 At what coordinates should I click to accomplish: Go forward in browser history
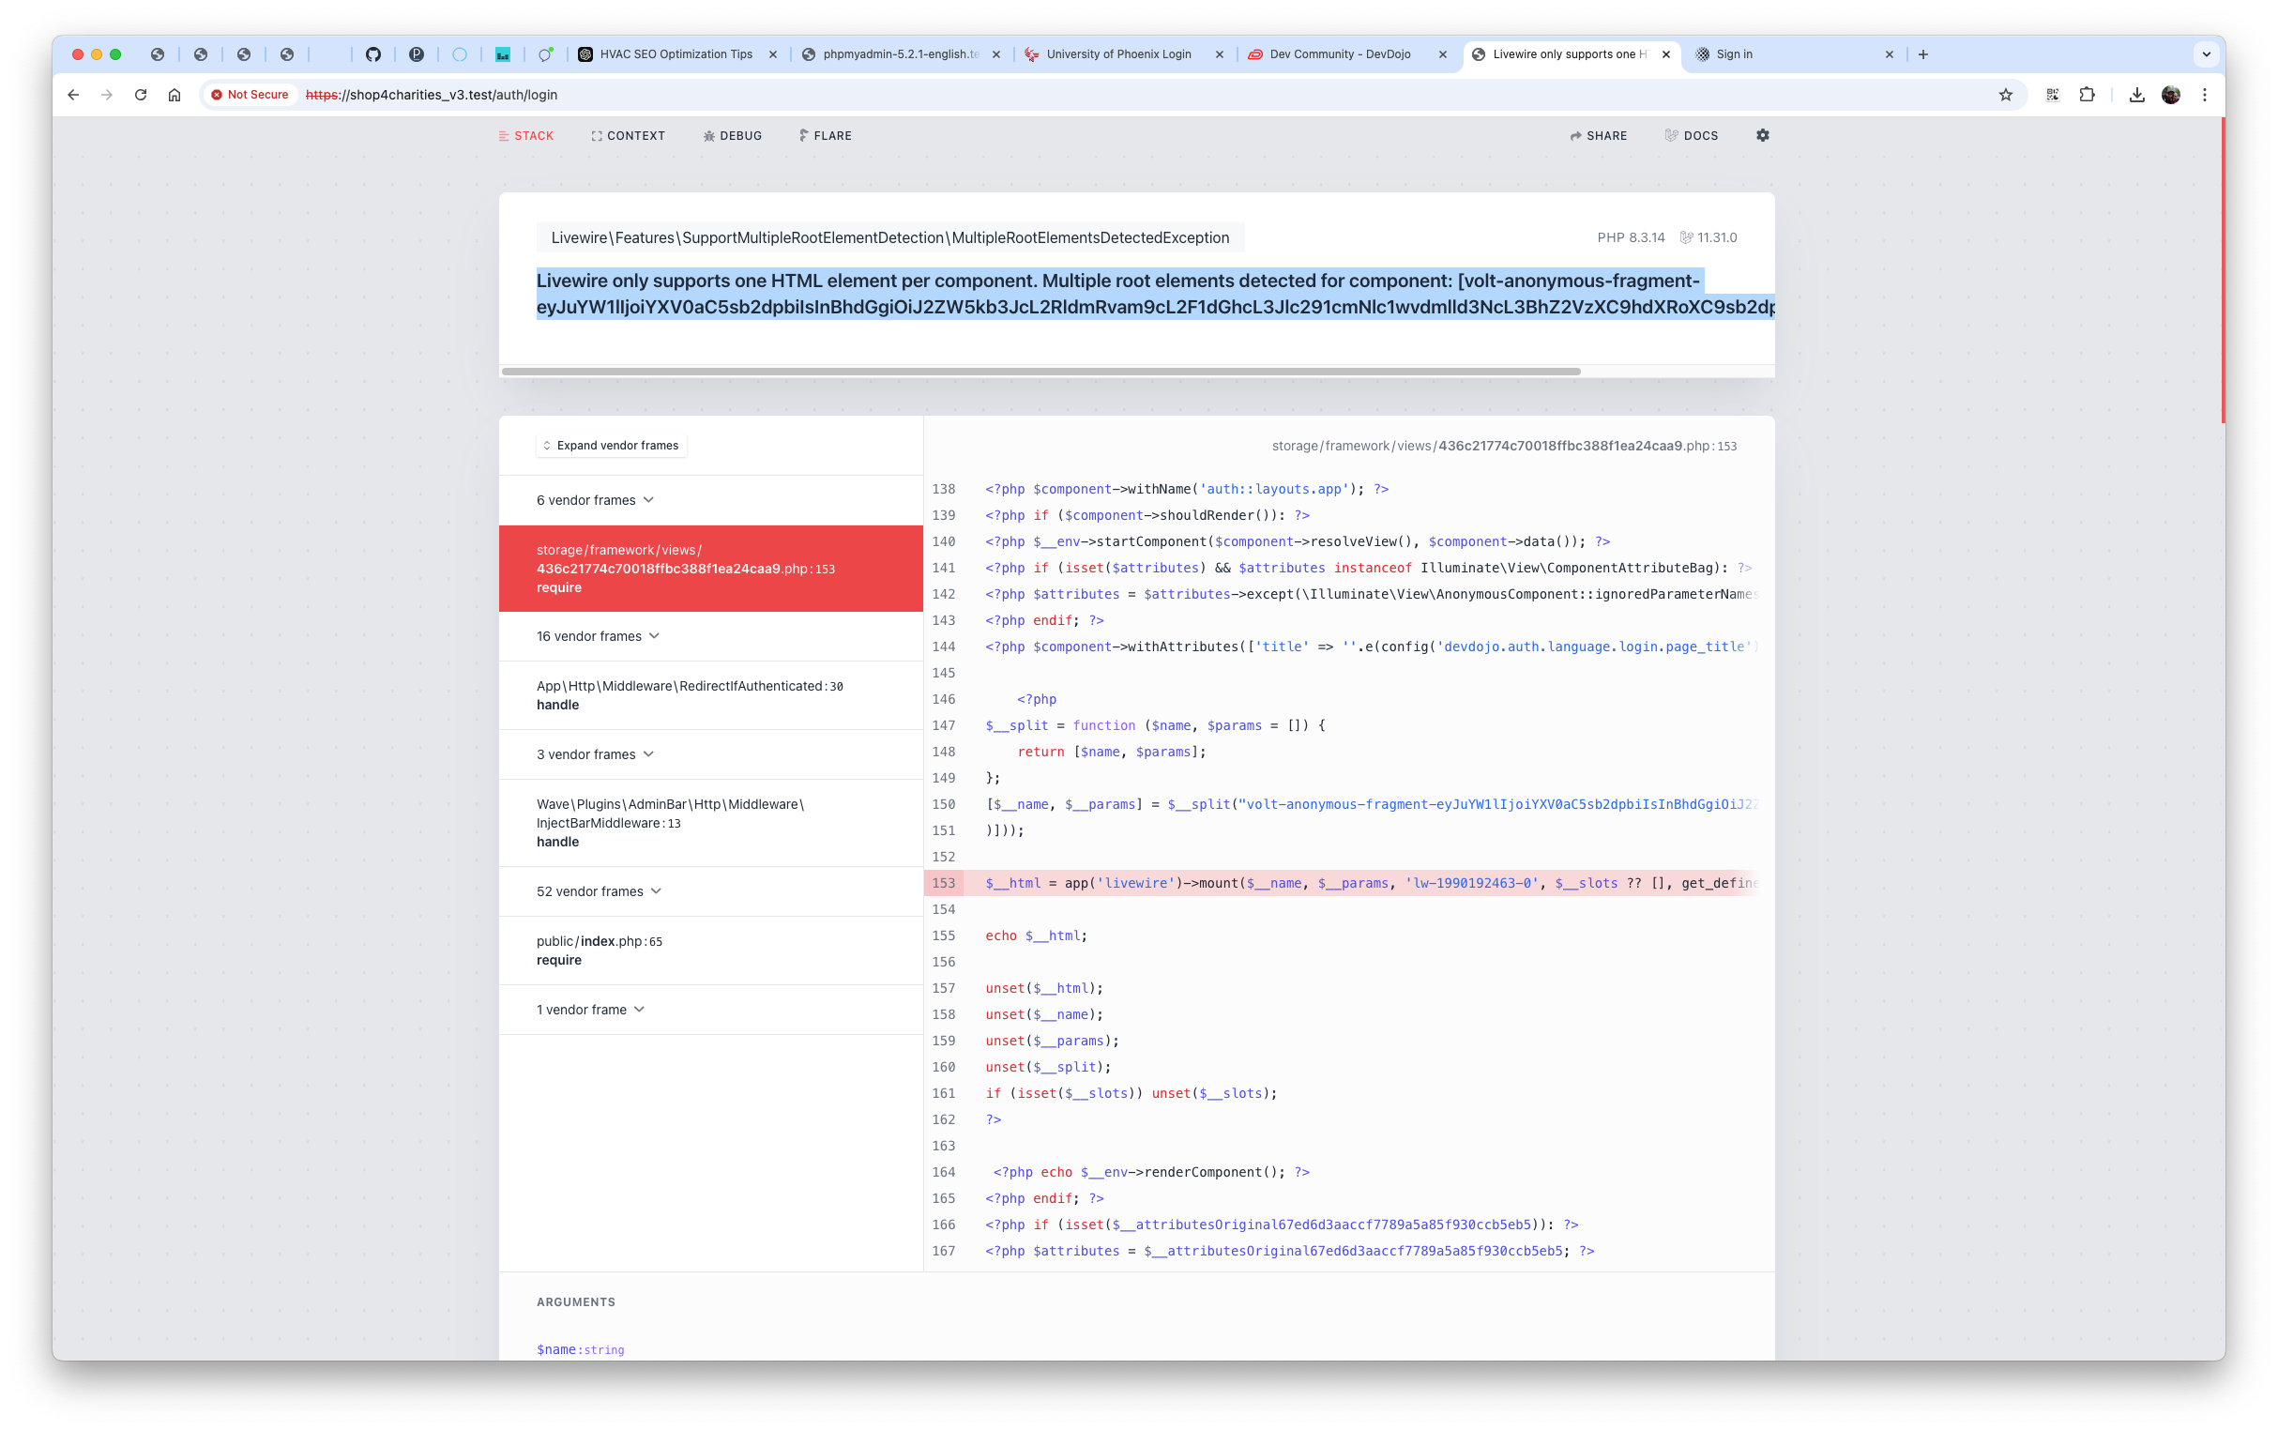(x=107, y=95)
